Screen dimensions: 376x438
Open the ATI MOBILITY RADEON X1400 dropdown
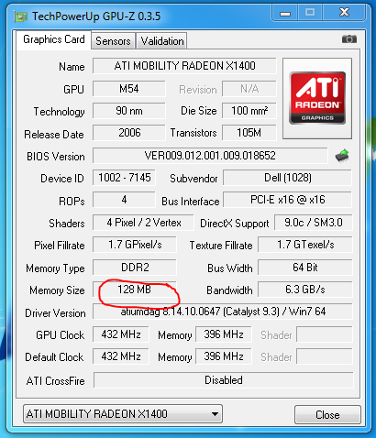click(x=123, y=414)
